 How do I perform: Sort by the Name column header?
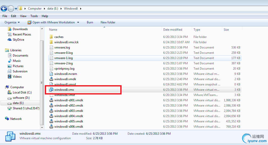pos(53,30)
